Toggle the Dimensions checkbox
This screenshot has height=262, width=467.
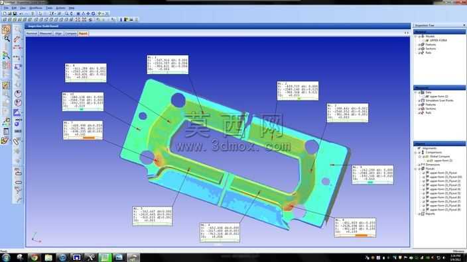pos(419,165)
